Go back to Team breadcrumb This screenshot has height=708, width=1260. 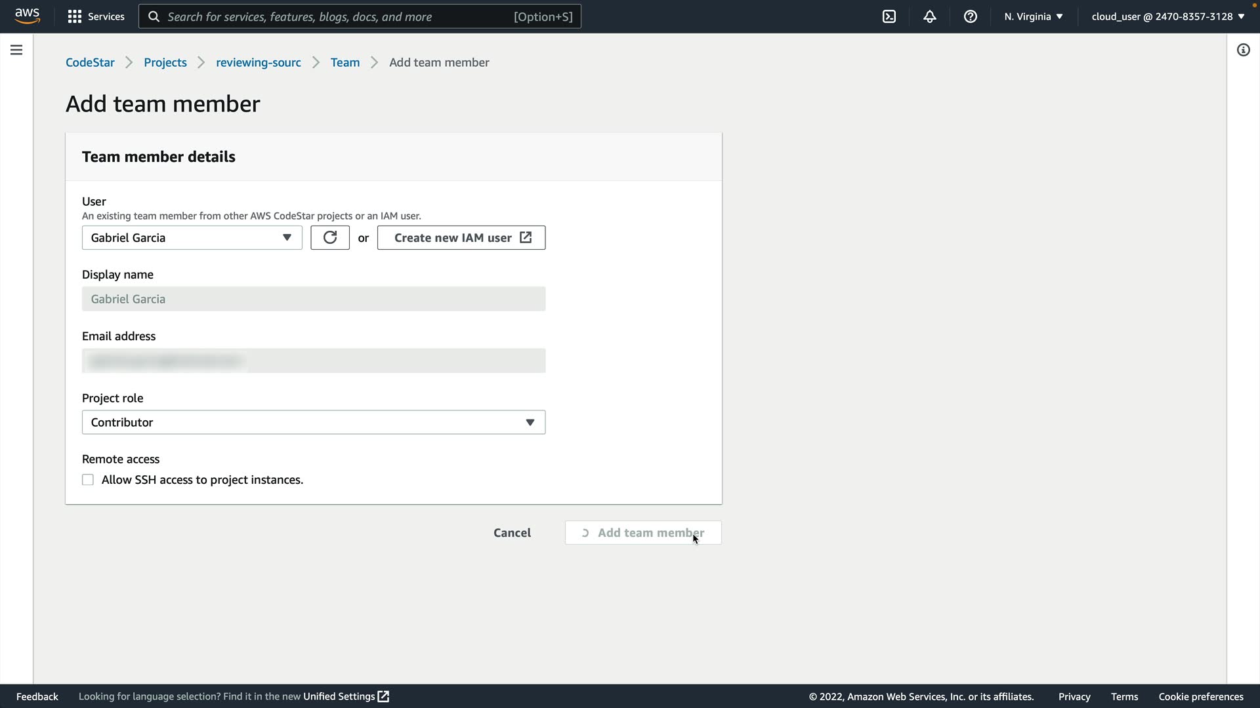[345, 62]
